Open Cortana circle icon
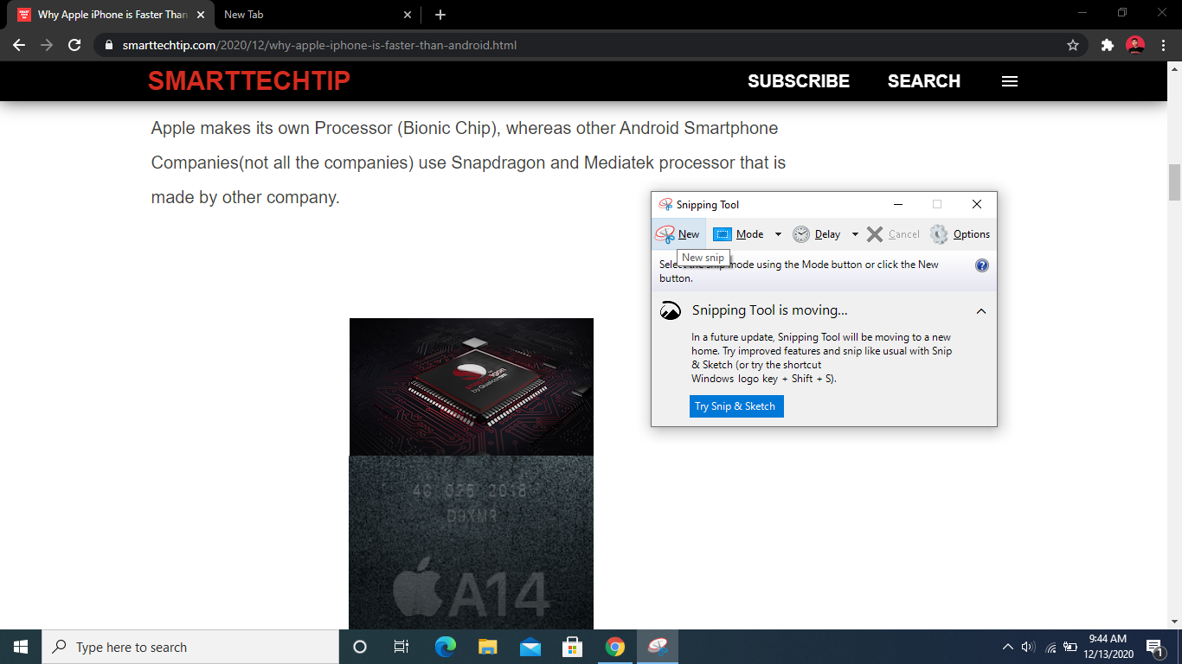 [360, 647]
